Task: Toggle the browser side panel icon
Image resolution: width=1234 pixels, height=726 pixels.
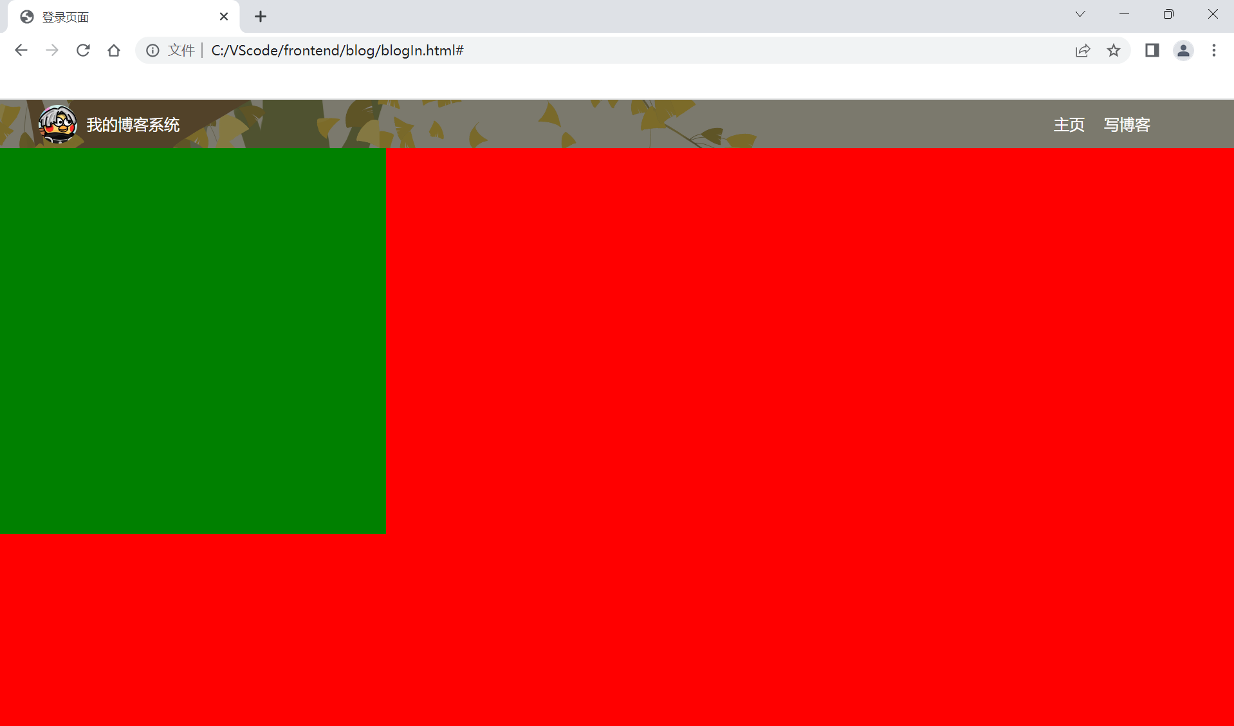Action: (1152, 50)
